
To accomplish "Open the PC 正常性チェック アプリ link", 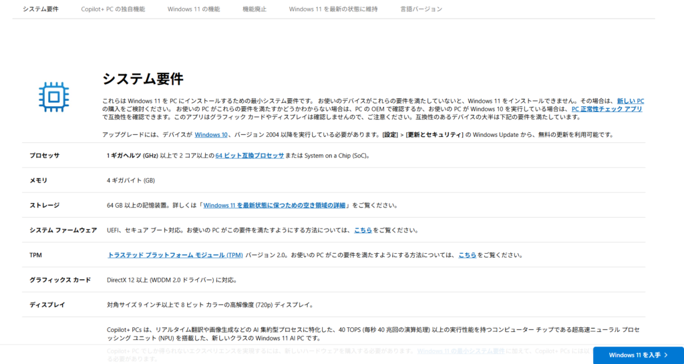I will [607, 108].
